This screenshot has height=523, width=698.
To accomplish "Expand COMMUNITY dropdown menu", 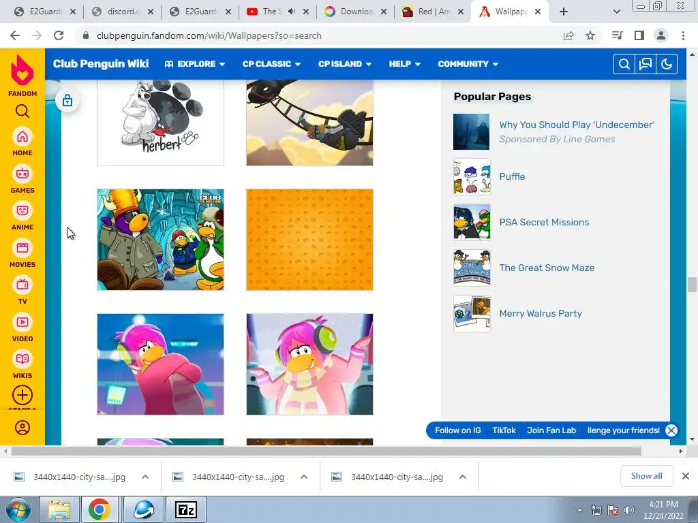I will click(x=468, y=64).
